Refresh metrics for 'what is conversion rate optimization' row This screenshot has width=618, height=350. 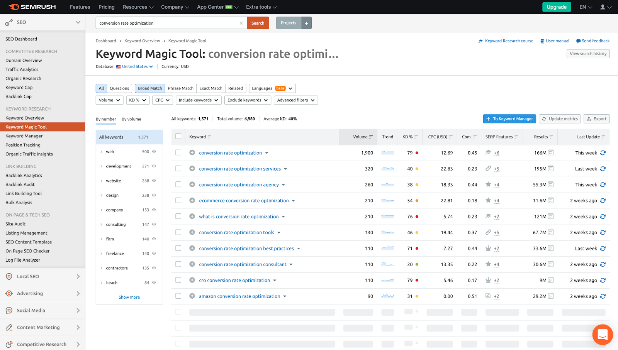[603, 216]
